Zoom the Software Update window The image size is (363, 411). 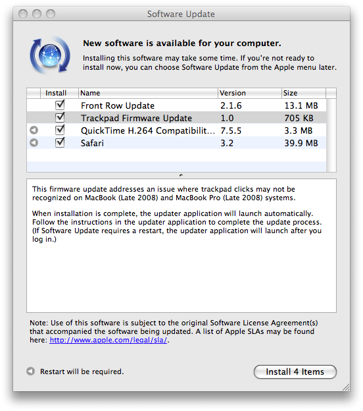click(51, 14)
